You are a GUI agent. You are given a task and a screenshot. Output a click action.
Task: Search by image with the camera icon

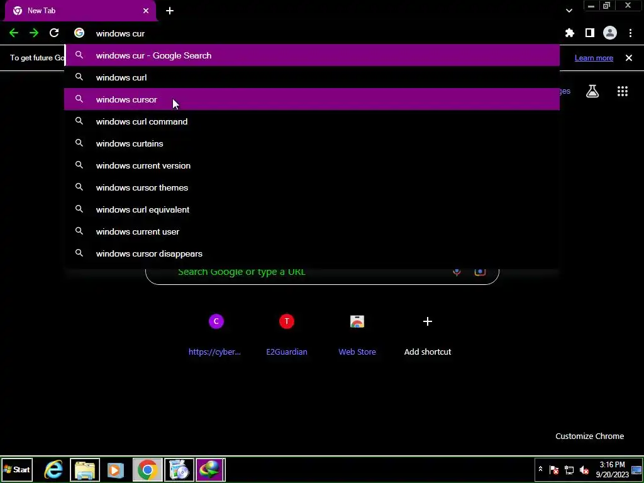tap(480, 272)
